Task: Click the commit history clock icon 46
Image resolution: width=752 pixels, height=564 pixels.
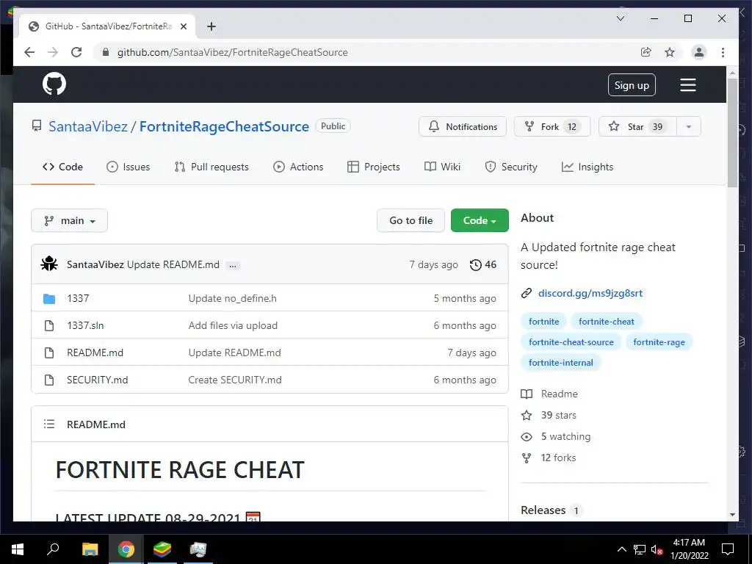Action: pyautogui.click(x=483, y=264)
